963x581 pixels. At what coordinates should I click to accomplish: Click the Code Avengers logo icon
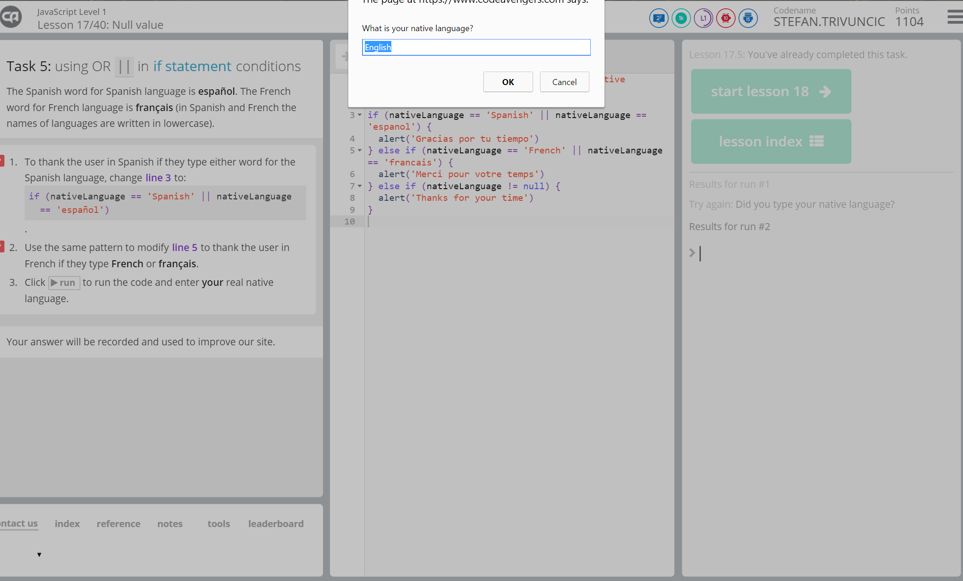(11, 17)
